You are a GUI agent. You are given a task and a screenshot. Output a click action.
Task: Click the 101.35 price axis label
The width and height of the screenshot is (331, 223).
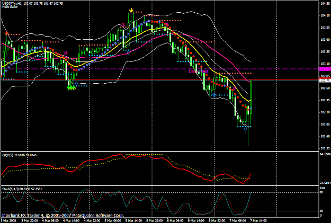coord(325,148)
